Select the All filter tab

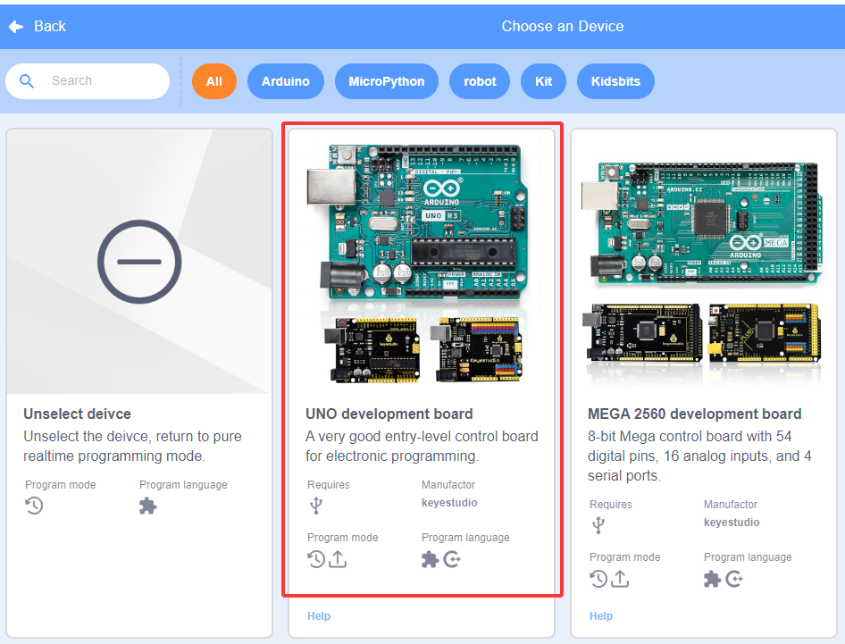click(214, 81)
